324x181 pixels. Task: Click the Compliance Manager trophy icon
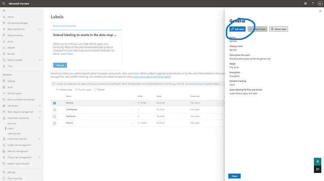pos(4,23)
